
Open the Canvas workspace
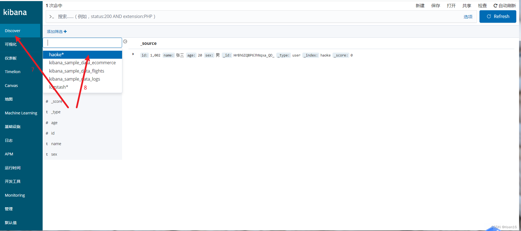click(11, 86)
